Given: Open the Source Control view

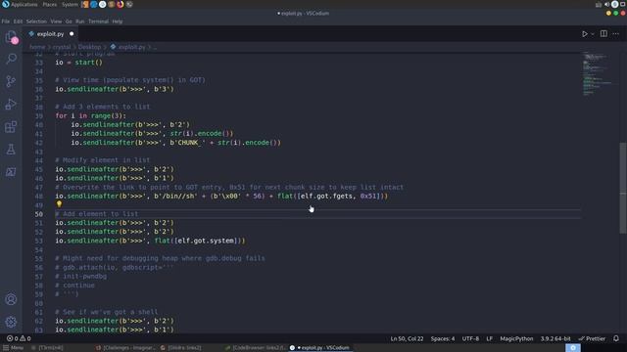Looking at the screenshot, I should click(x=11, y=81).
